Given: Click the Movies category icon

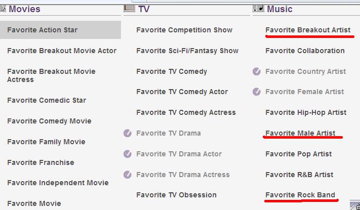Looking at the screenshot, I should (3, 8).
